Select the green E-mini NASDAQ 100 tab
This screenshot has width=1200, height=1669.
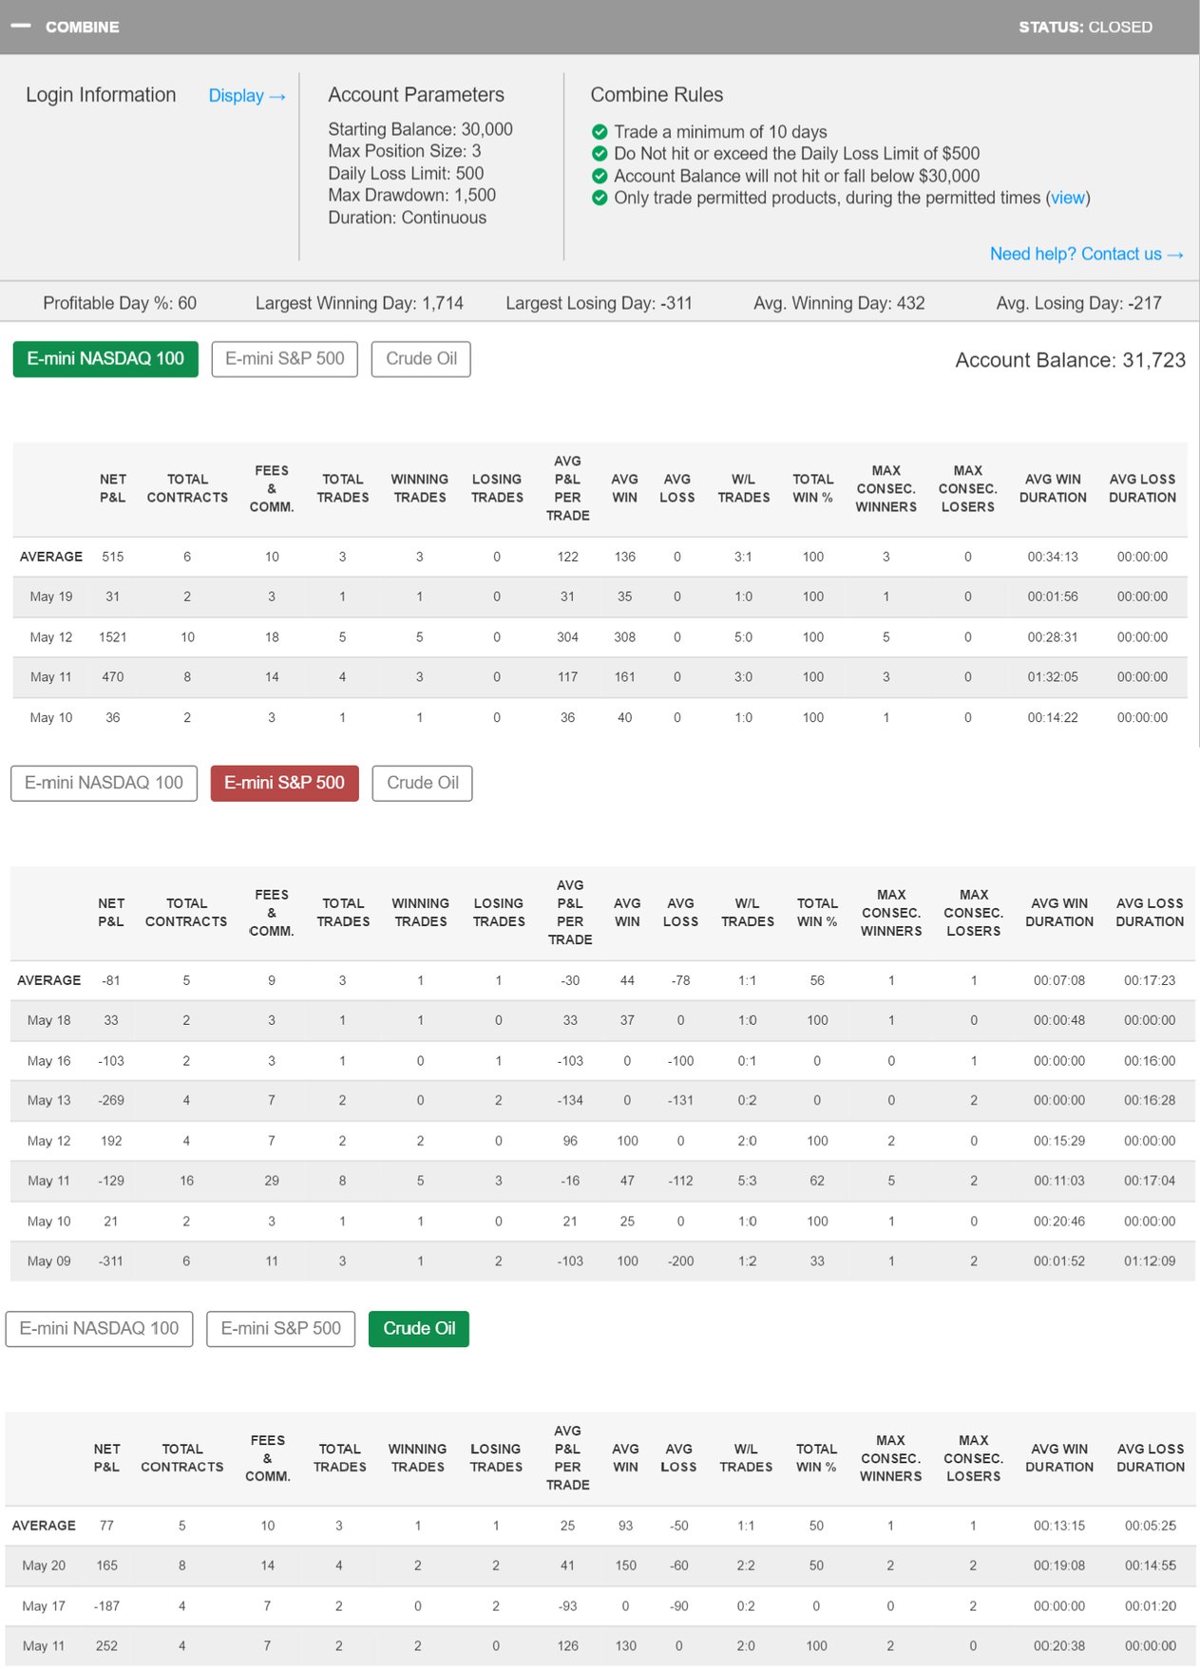click(105, 359)
